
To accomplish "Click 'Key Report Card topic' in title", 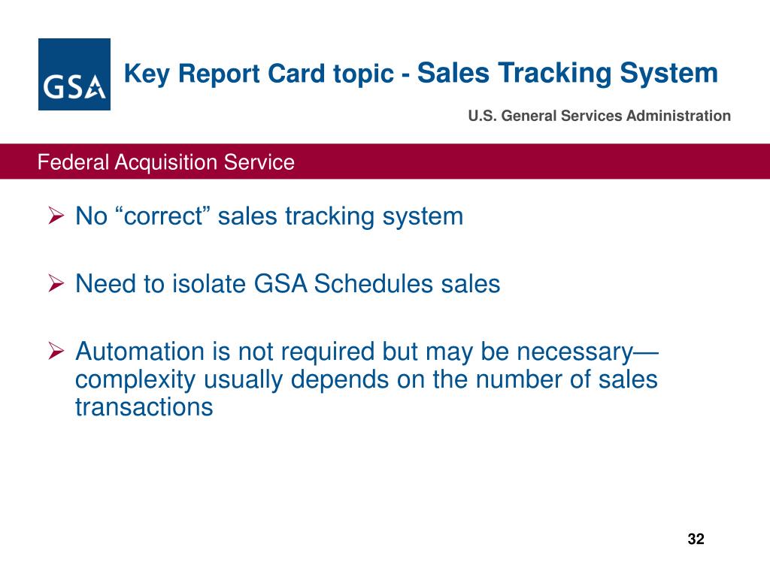I will point(259,74).
